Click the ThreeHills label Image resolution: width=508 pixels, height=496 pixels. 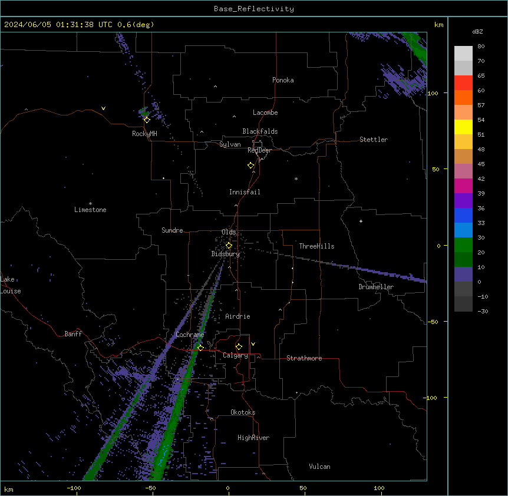coord(316,246)
